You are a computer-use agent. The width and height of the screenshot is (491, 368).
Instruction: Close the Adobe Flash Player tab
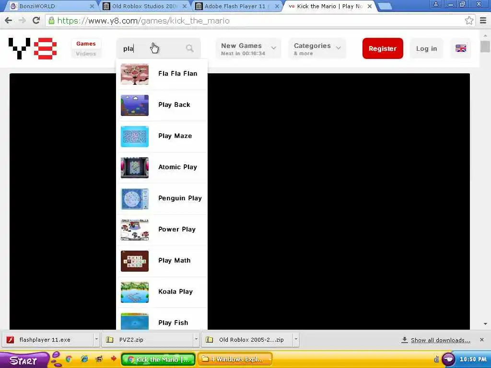(x=277, y=6)
